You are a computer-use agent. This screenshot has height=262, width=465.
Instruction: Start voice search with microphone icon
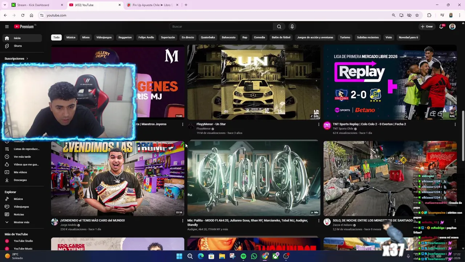292,27
